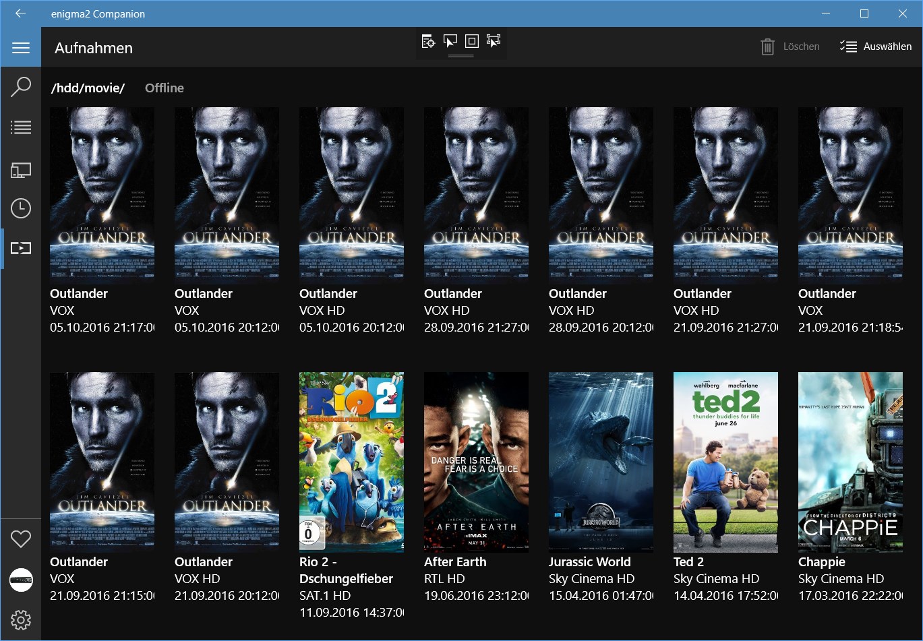The width and height of the screenshot is (923, 641).
Task: Enable the element selection cursor tool
Action: click(x=450, y=42)
